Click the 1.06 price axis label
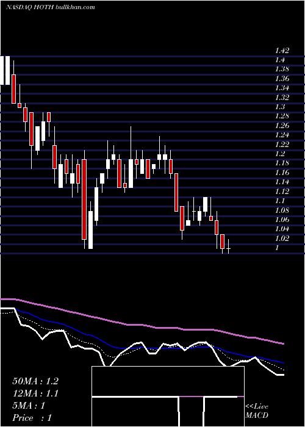This screenshot has width=305, height=427. coord(282,220)
